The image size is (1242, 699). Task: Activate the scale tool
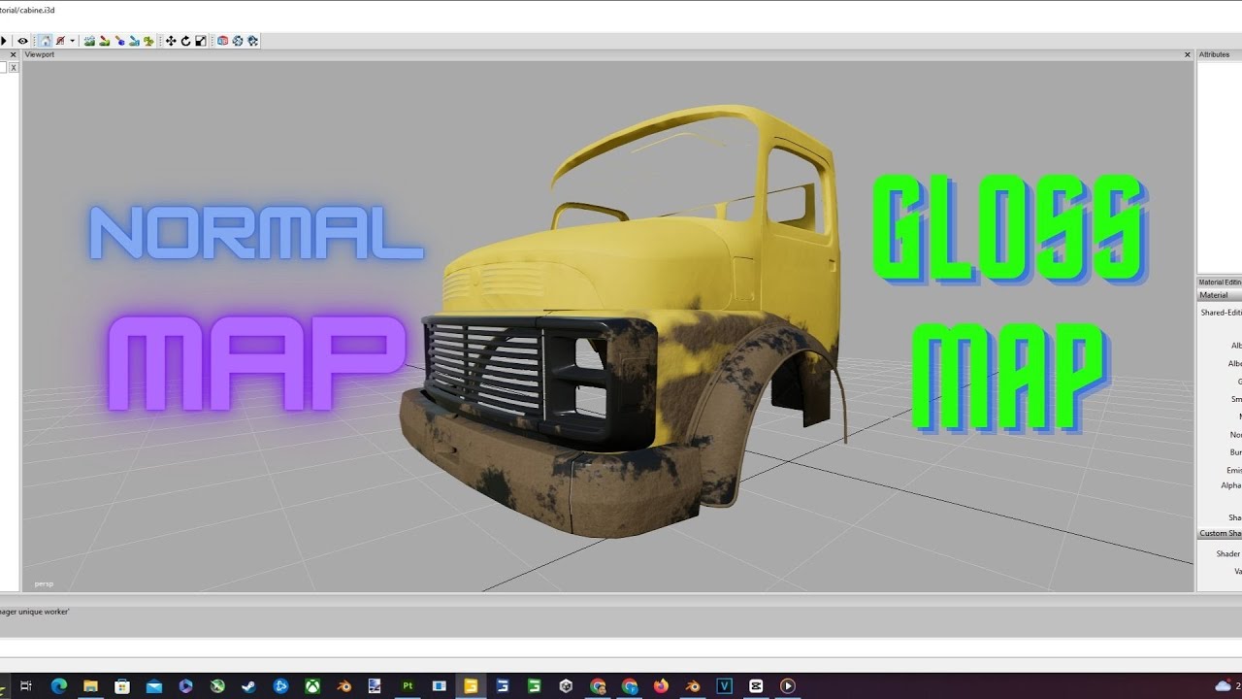click(x=201, y=41)
